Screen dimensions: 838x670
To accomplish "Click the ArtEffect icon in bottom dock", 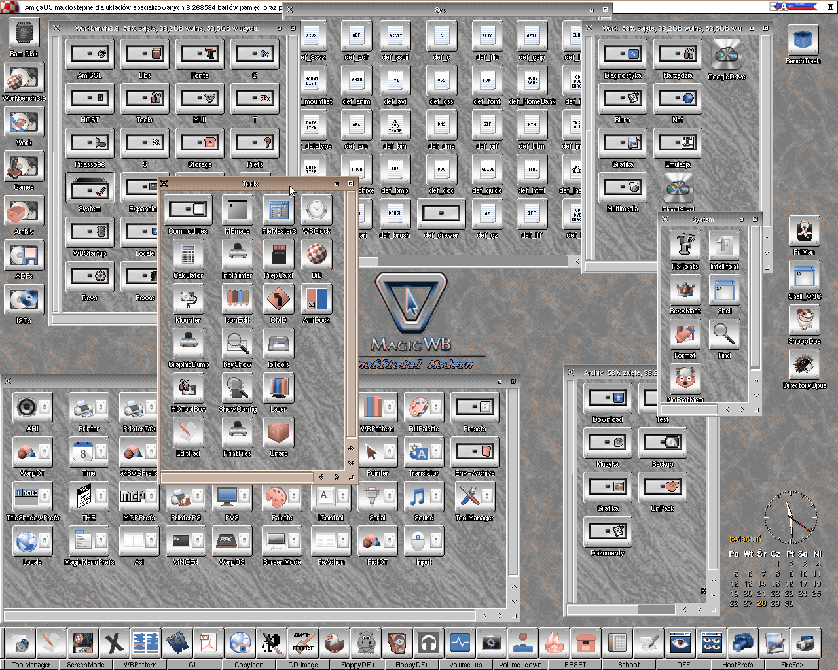I will (x=303, y=643).
